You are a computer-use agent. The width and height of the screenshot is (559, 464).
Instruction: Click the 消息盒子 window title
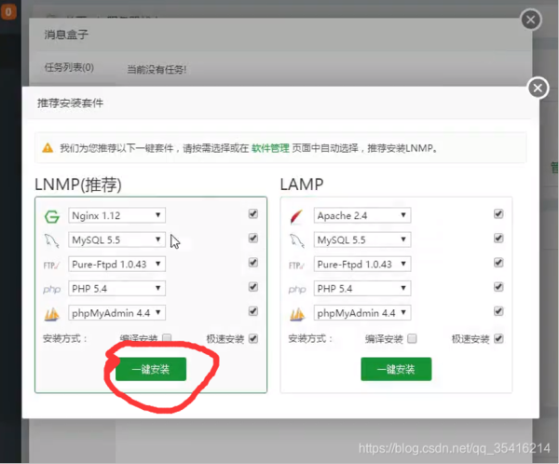(x=66, y=34)
